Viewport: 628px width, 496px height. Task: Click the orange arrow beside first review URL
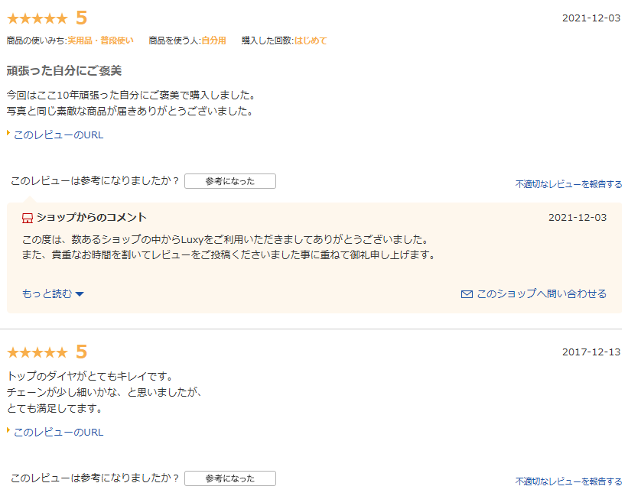8,133
